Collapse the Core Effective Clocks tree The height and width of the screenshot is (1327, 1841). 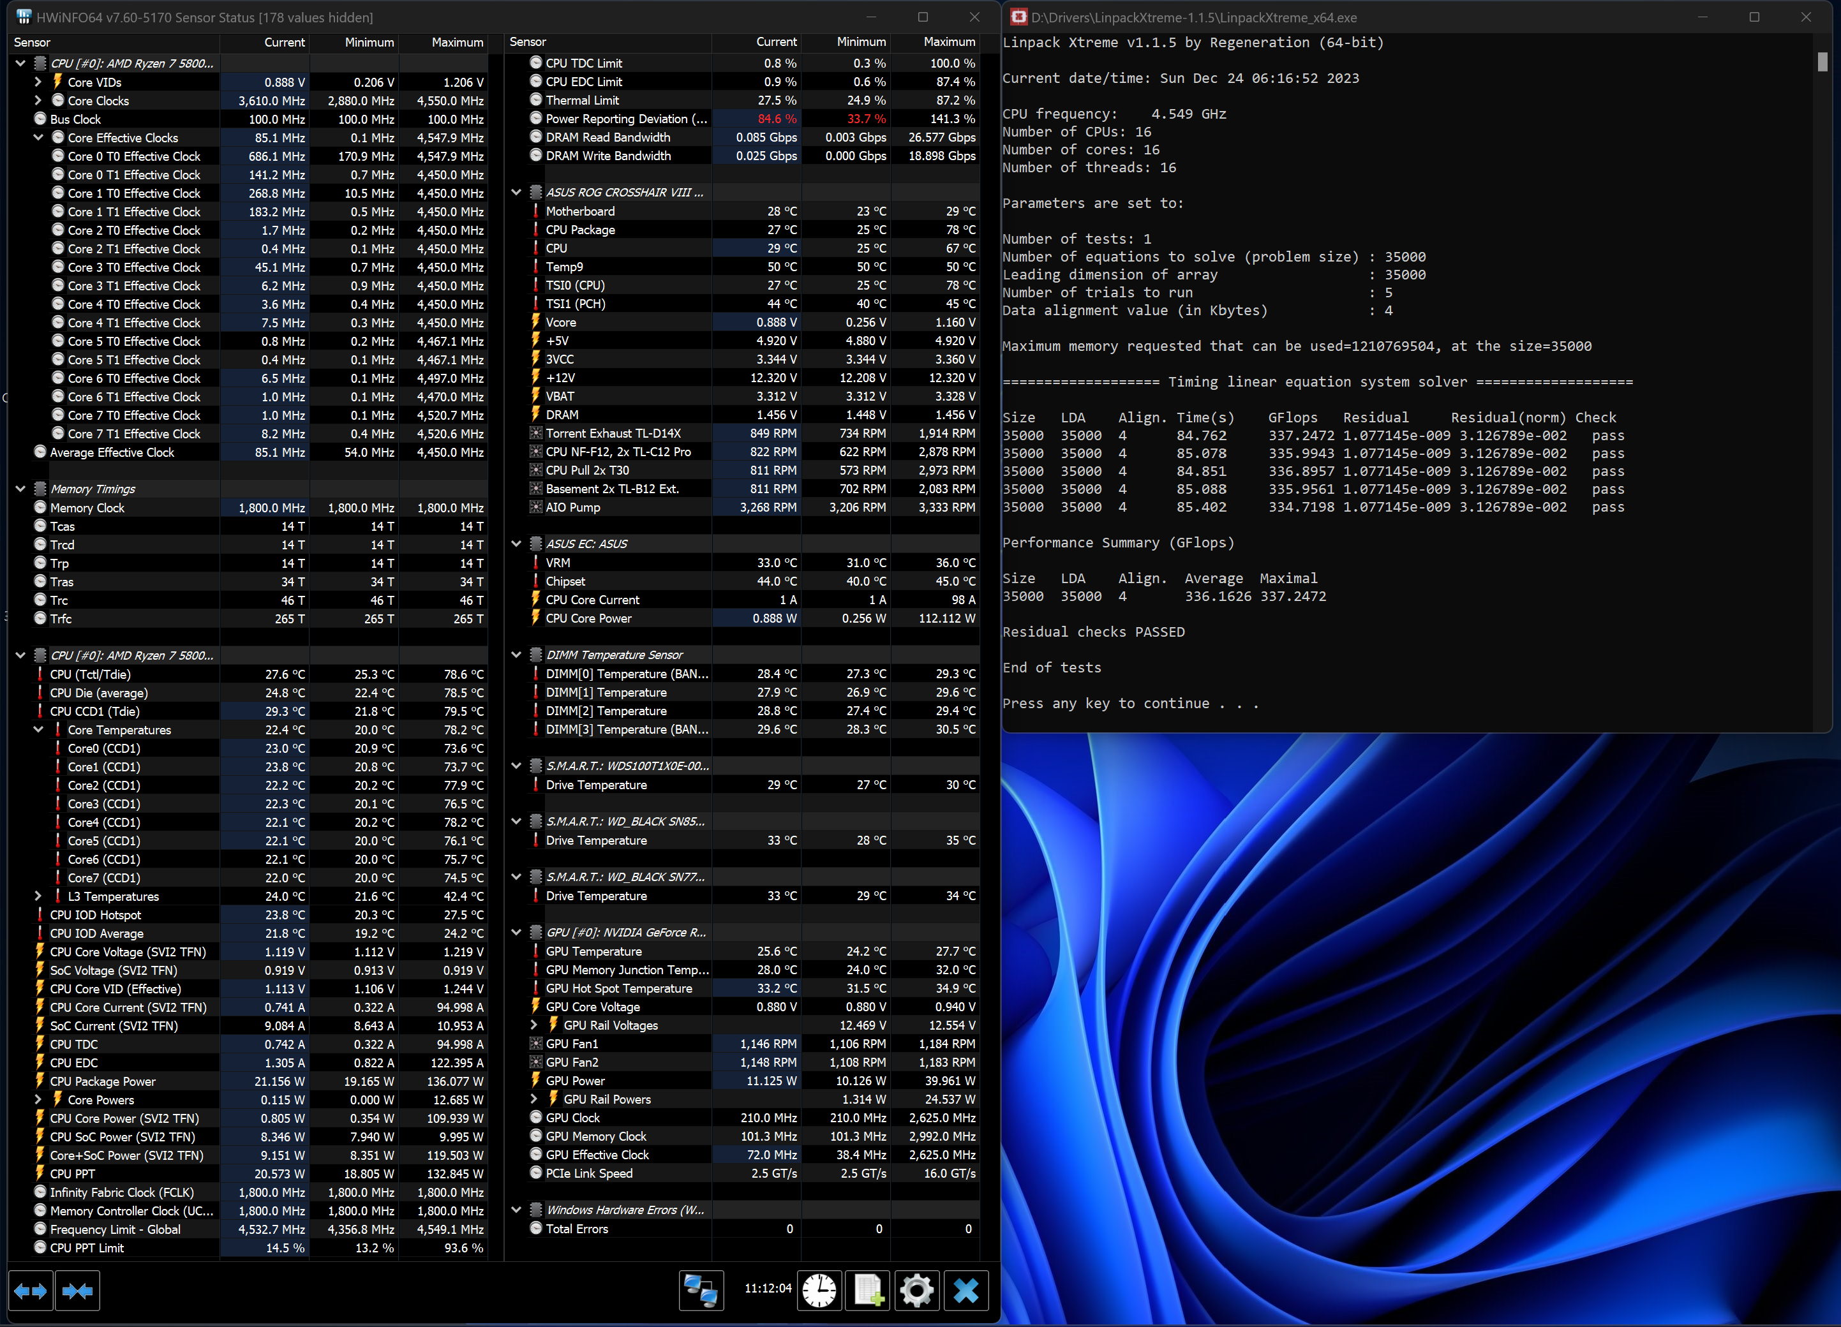(x=38, y=137)
